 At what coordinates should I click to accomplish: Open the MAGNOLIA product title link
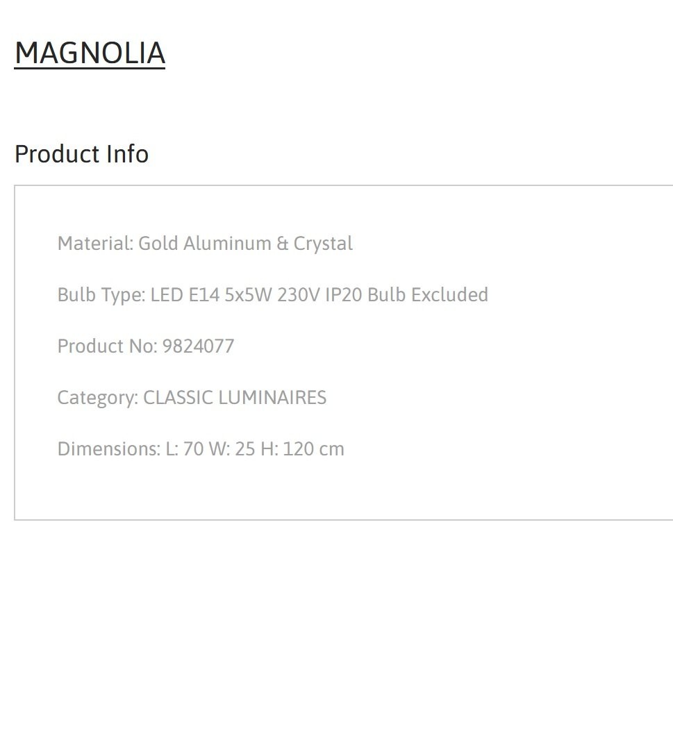[x=90, y=53]
